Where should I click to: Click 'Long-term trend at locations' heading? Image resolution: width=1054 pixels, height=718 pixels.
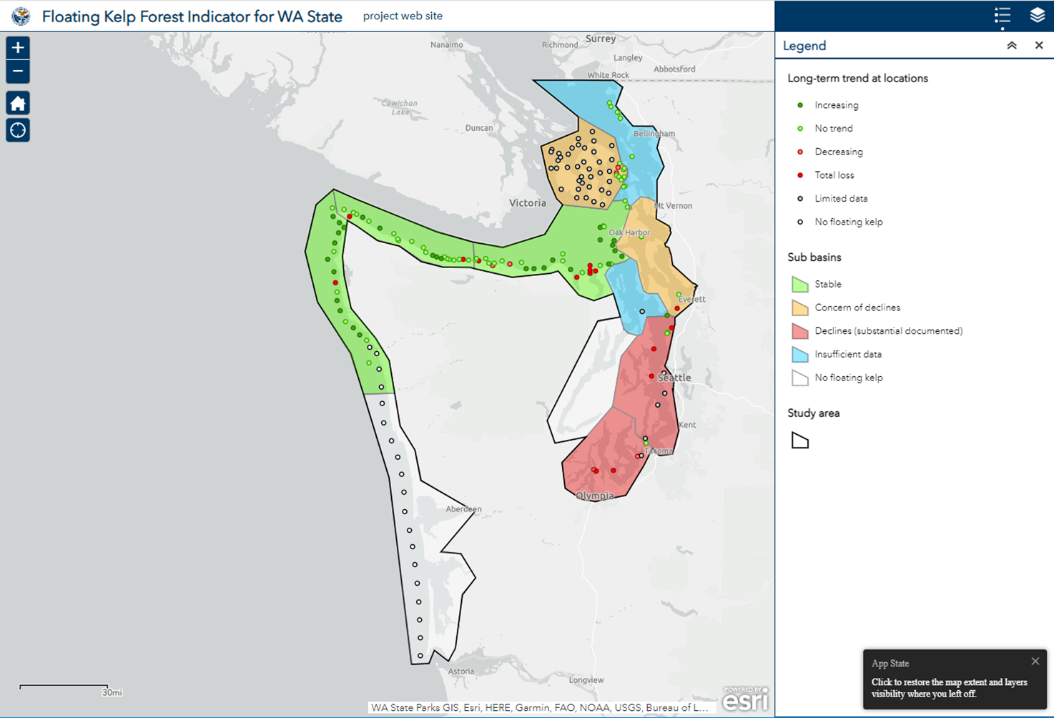[x=857, y=78]
